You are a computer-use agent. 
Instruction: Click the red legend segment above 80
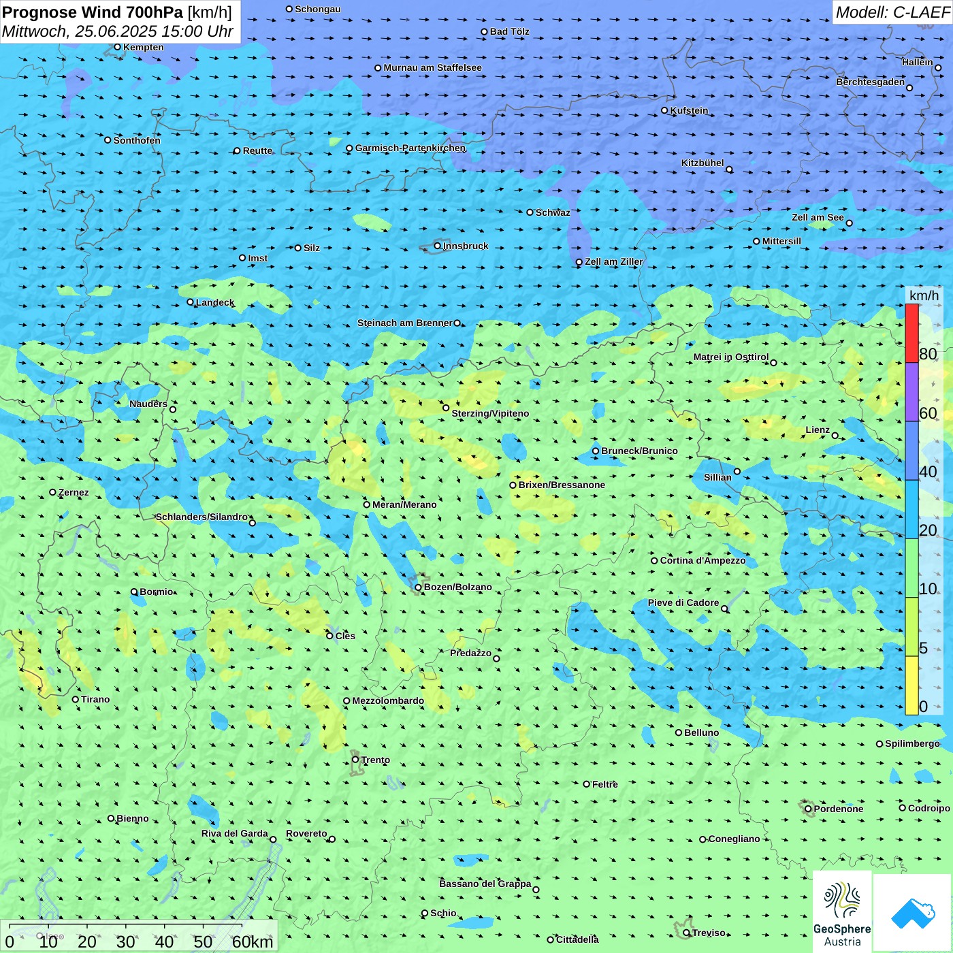coord(911,333)
